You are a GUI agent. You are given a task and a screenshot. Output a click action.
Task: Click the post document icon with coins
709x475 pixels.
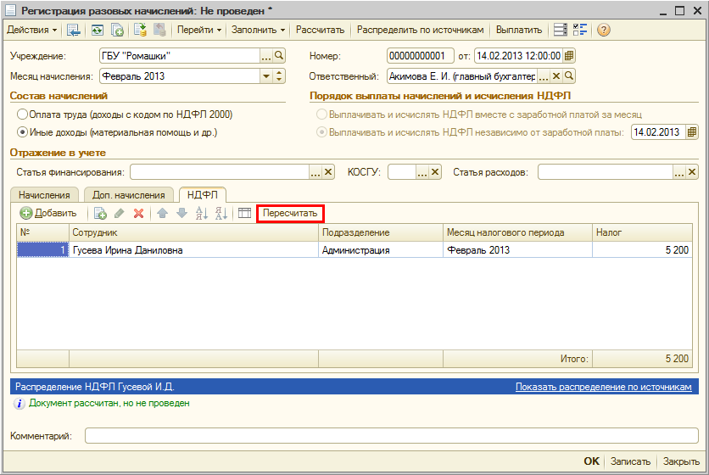pos(140,31)
